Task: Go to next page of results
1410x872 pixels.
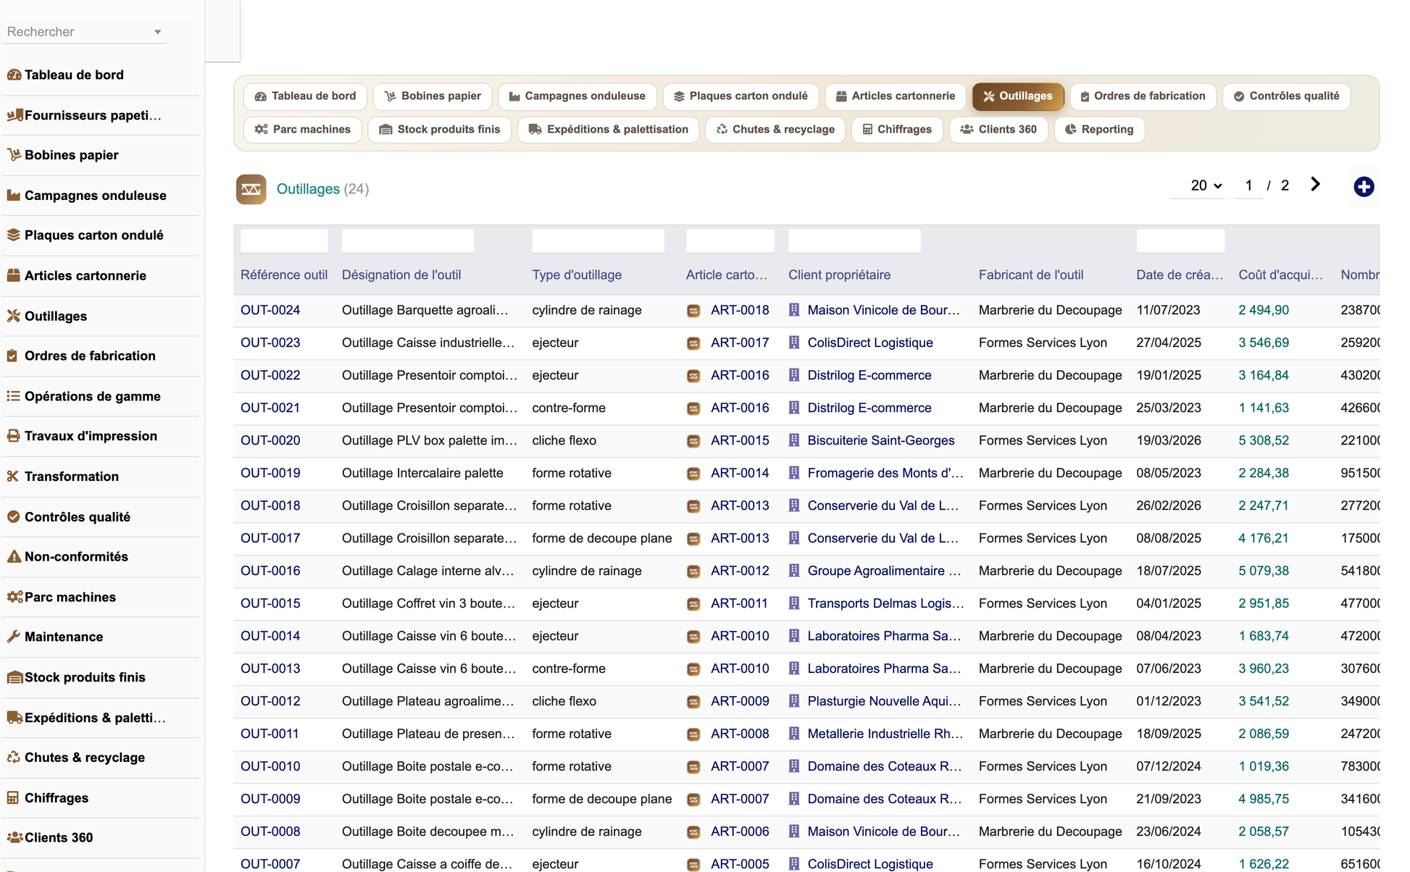Action: click(1315, 185)
